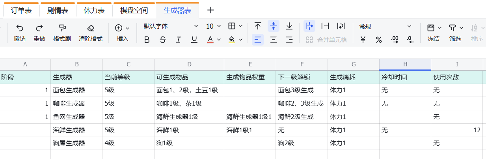Switch to the 棋盘空间 sheet tab
The width and height of the screenshot is (486, 159).
click(134, 11)
